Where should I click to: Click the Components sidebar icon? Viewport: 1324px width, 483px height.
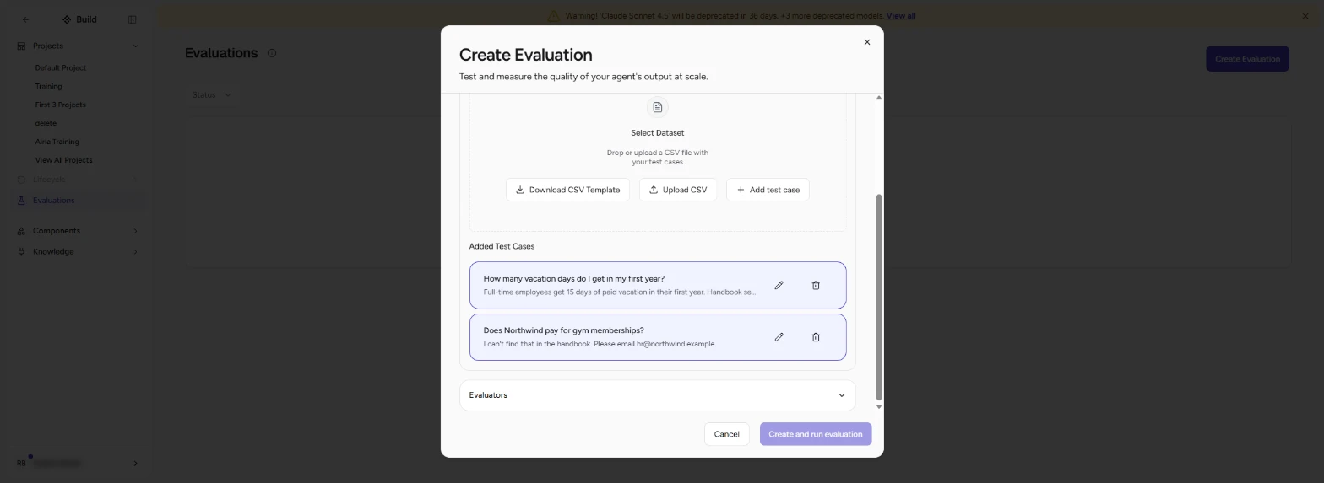pyautogui.click(x=21, y=231)
